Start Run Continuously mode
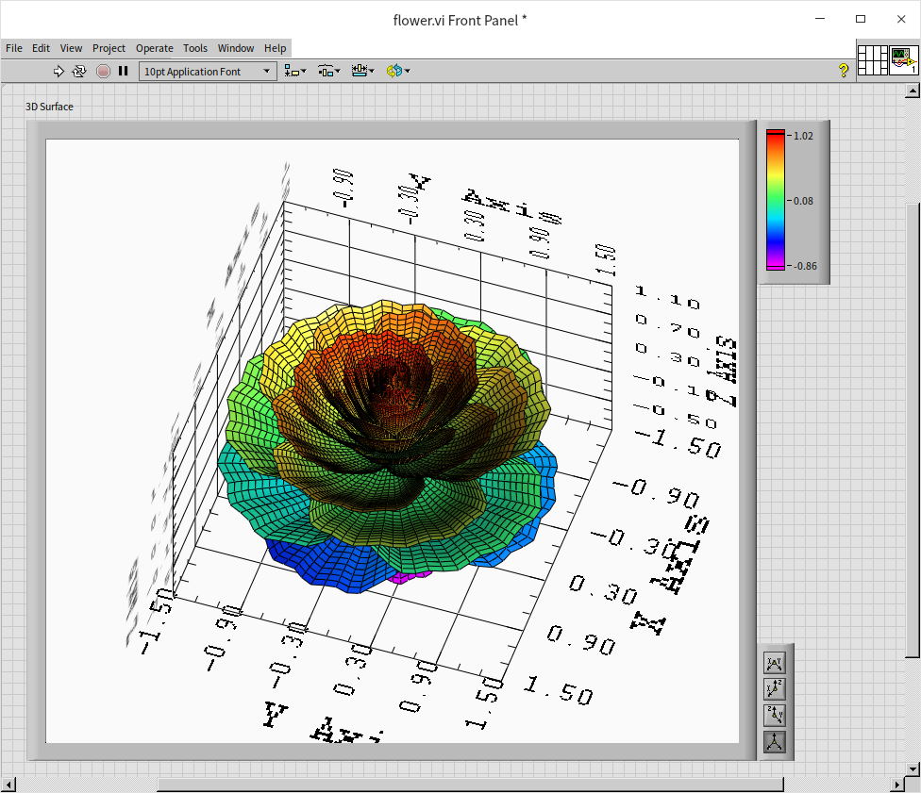Screen dimensions: 921x793 (79, 71)
